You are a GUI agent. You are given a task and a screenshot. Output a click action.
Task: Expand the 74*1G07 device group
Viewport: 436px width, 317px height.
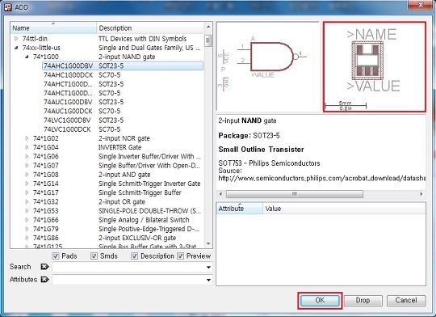tap(27, 165)
